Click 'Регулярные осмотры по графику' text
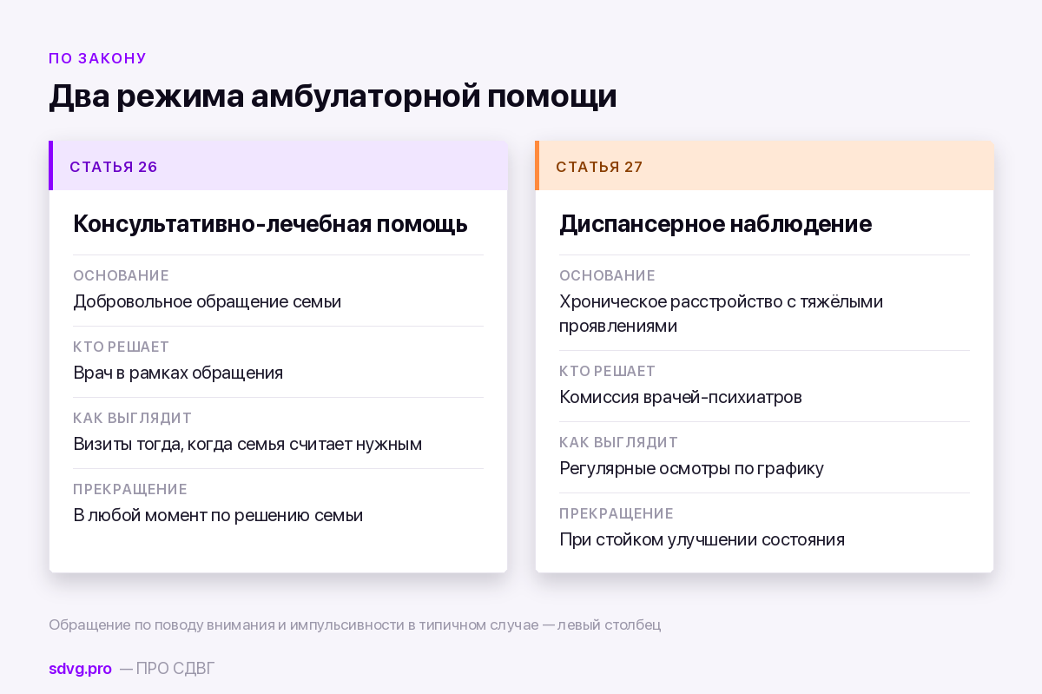 (x=691, y=468)
